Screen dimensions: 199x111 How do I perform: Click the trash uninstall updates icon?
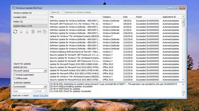coord(33,31)
